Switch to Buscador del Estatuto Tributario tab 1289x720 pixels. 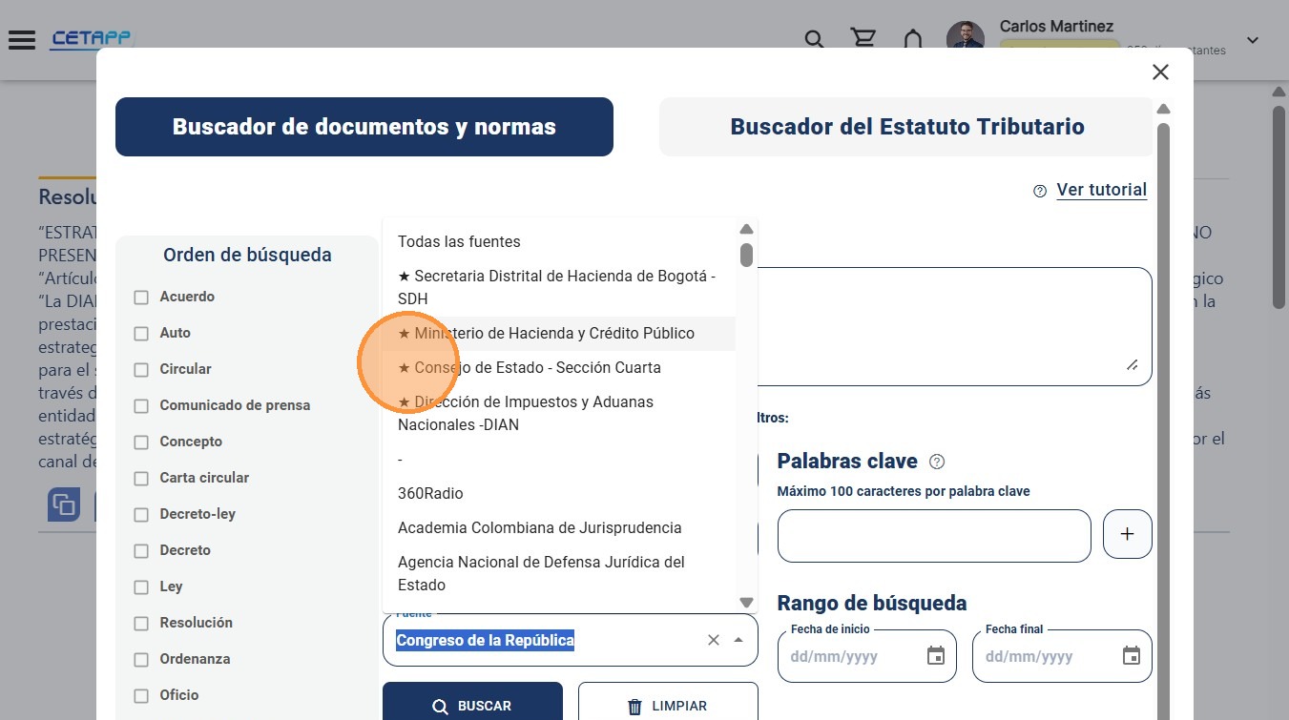906,127
